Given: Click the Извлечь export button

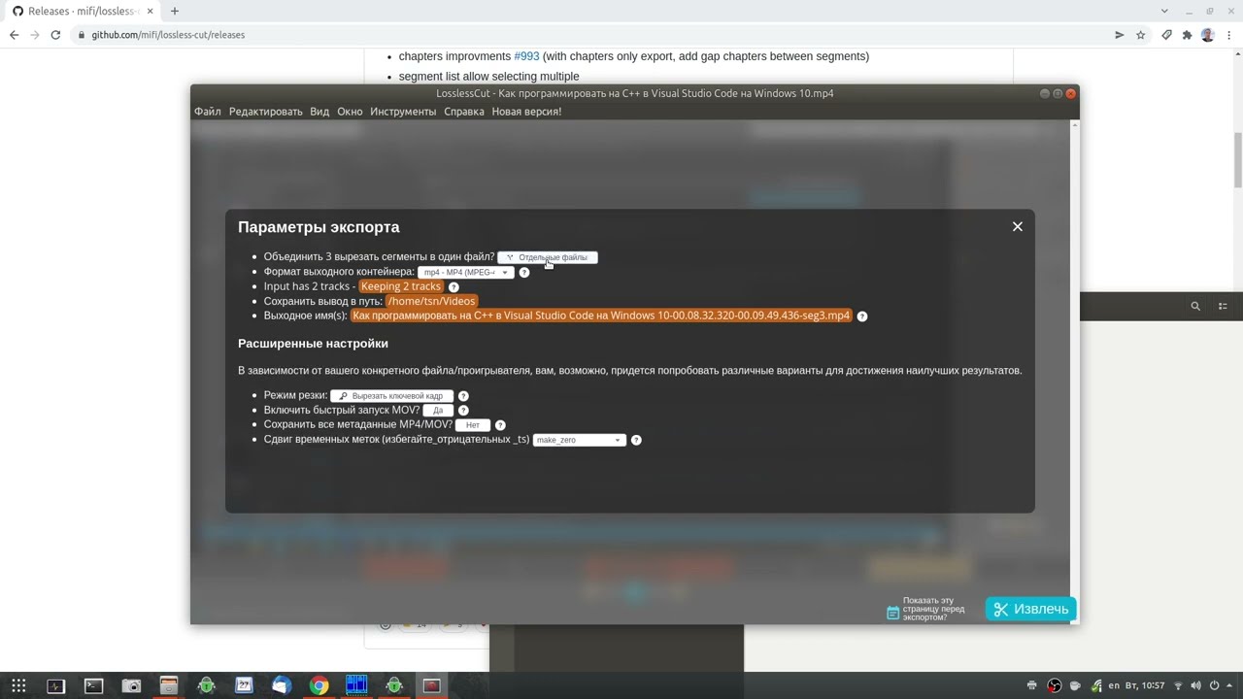Looking at the screenshot, I should point(1031,609).
